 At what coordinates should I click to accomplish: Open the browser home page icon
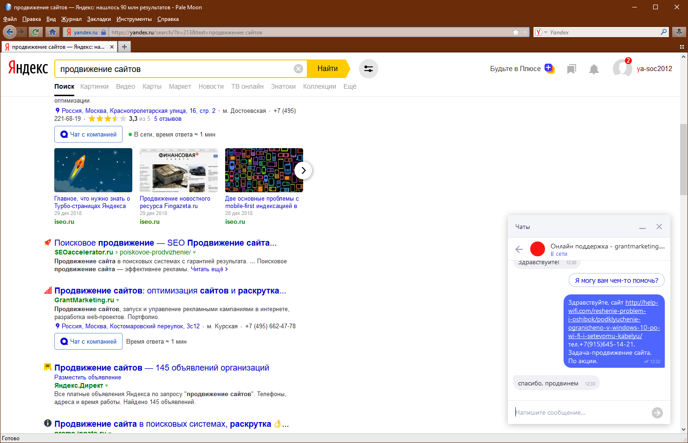(52, 32)
